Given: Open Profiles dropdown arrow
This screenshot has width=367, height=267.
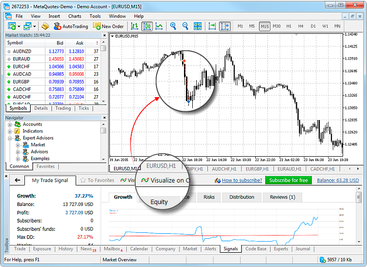Looking at the screenshot, I should (x=35, y=26).
